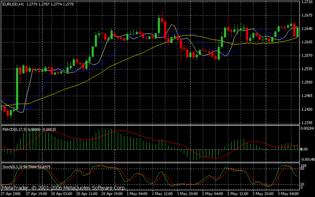This screenshot has height=197, width=315.
Task: Select the 1.2710 price axis label
Action: click(x=307, y=2)
